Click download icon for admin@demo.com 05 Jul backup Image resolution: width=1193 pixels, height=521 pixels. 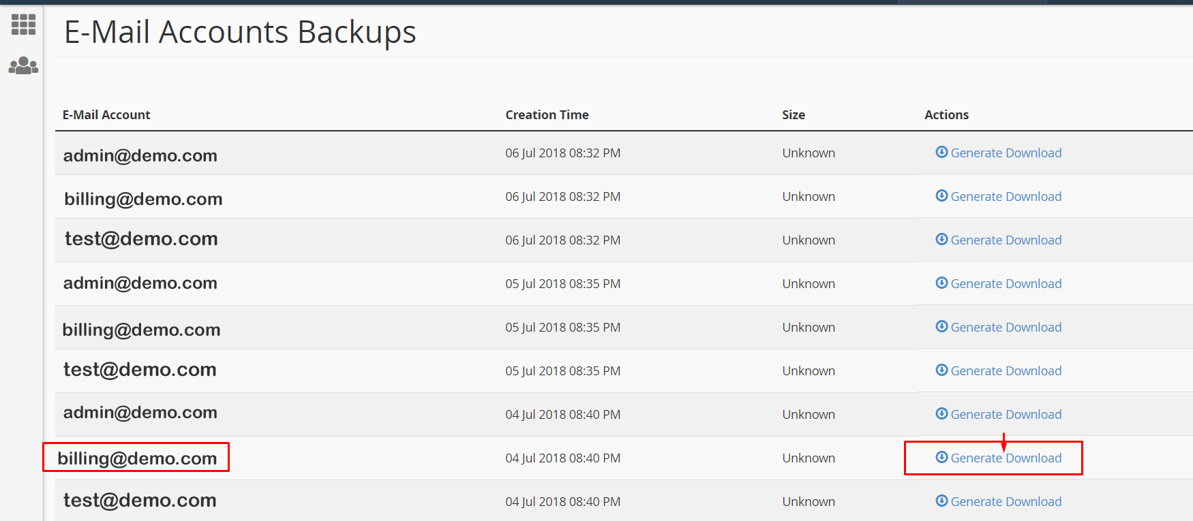[941, 283]
